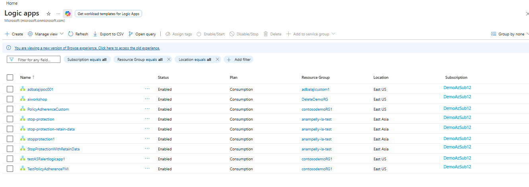Open context menu ellipsis for stop-protection-retain-data
The image size is (529, 187).
[147, 129]
